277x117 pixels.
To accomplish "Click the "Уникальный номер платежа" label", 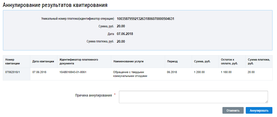I will (x=77, y=19).
